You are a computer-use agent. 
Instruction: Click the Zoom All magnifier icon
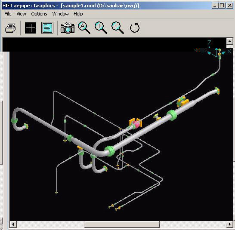[84, 28]
